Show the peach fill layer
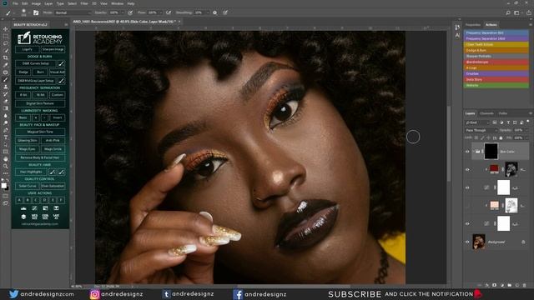 tap(467, 206)
